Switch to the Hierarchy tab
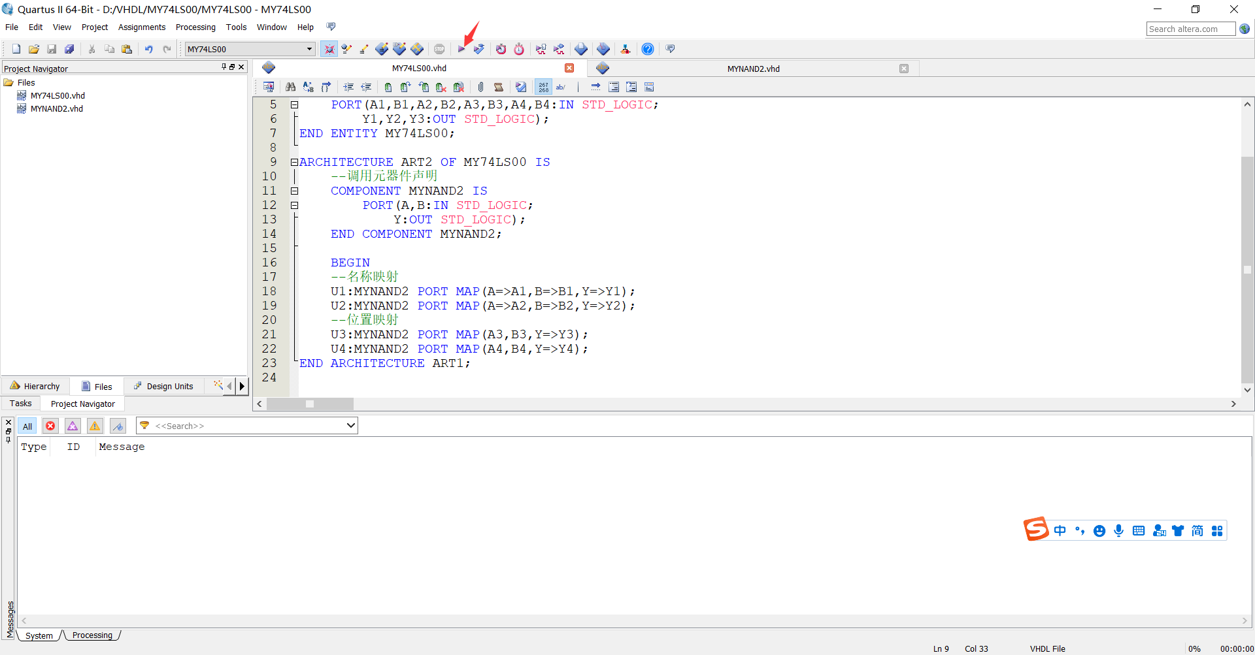The height and width of the screenshot is (655, 1255). tap(35, 386)
